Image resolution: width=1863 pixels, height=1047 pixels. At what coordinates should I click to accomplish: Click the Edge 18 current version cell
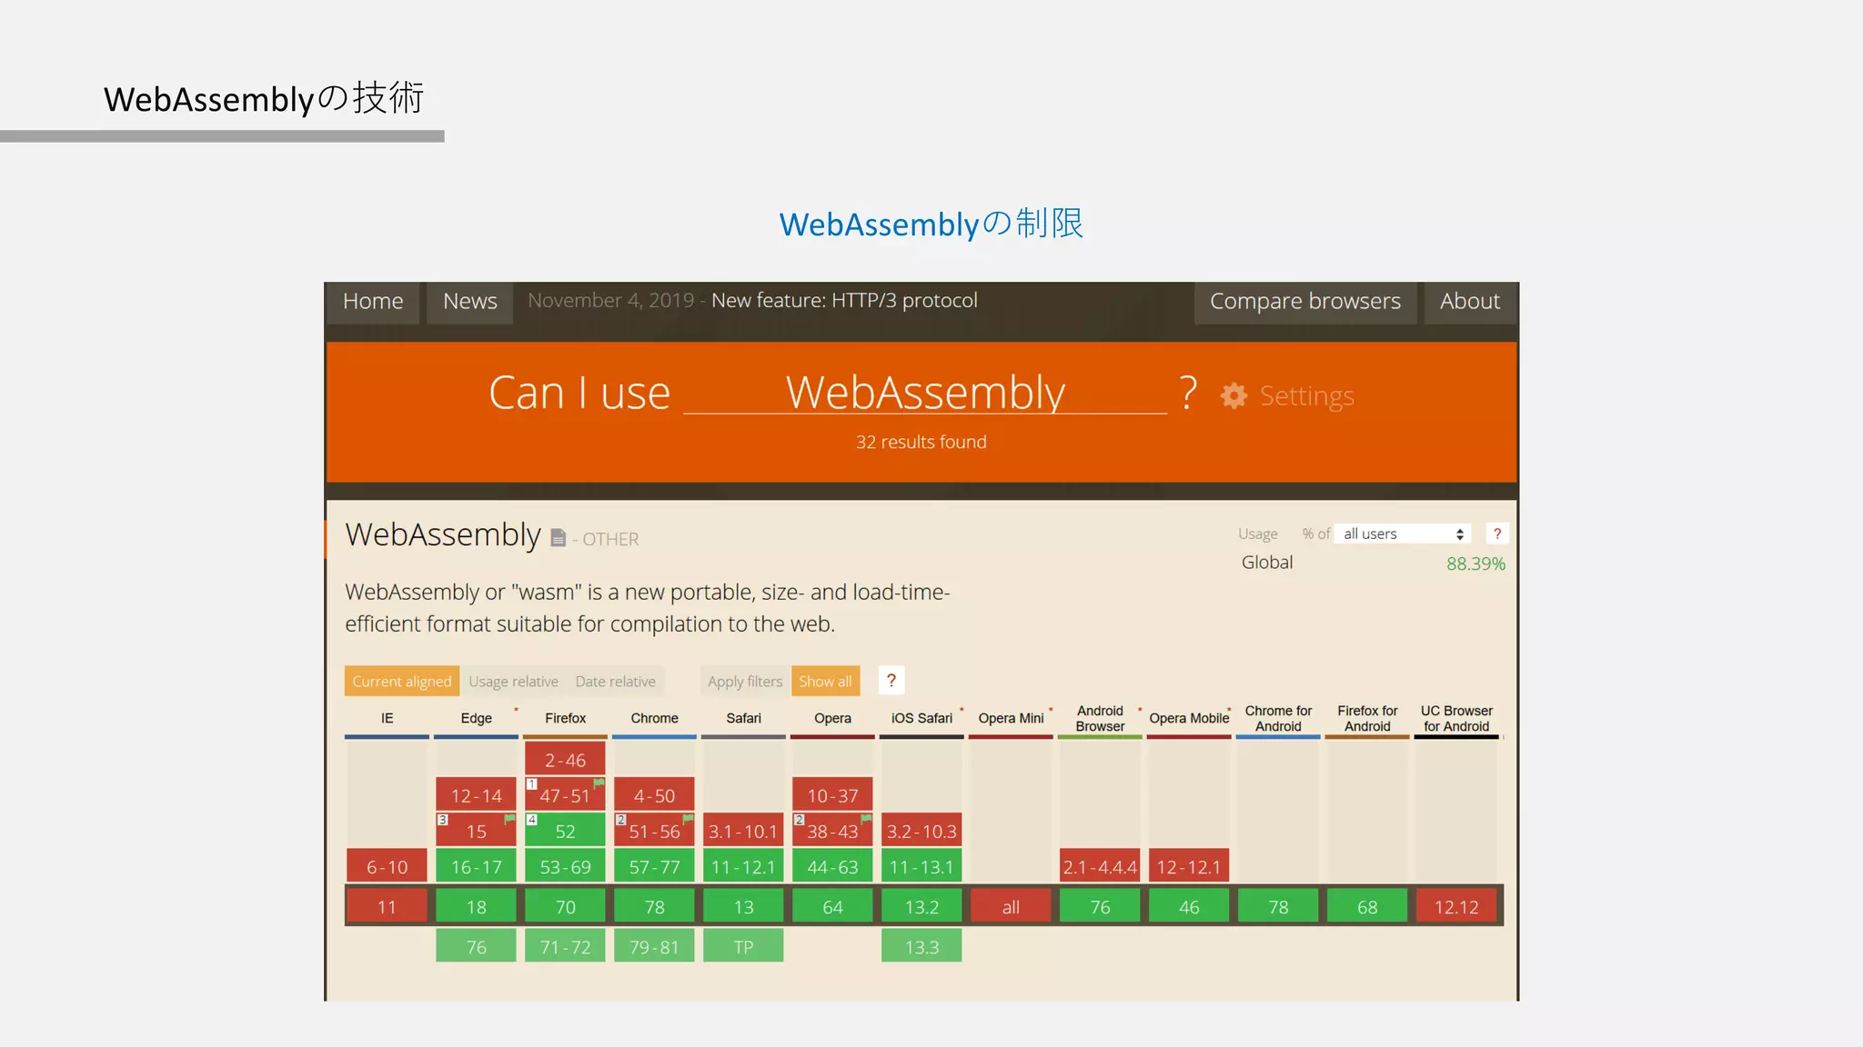pos(476,906)
